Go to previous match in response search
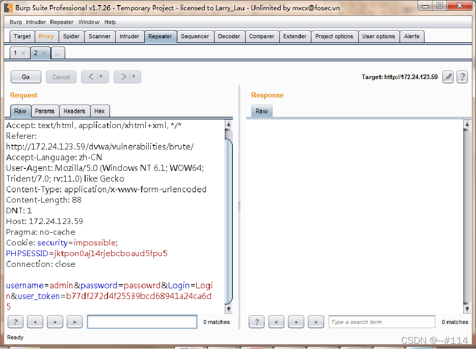This screenshot has height=349, width=476. pyautogui.click(x=276, y=322)
